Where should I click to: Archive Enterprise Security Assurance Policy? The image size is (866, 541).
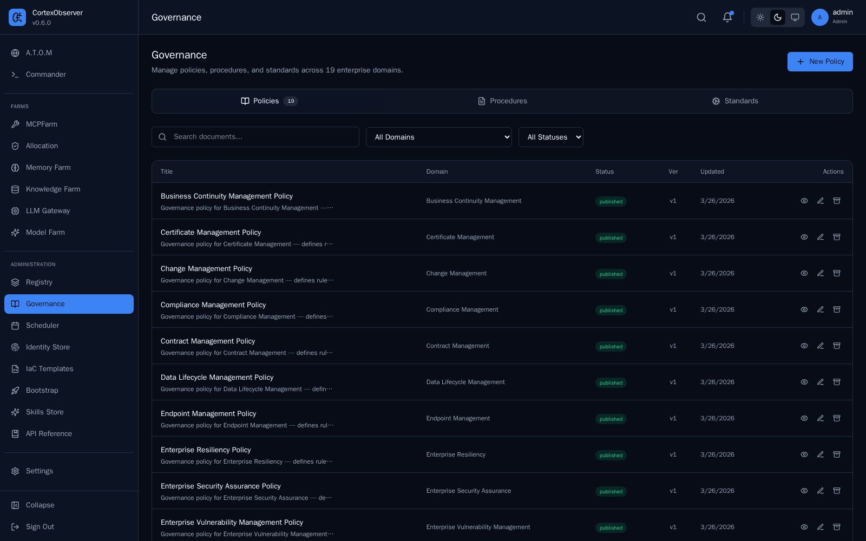coord(837,491)
